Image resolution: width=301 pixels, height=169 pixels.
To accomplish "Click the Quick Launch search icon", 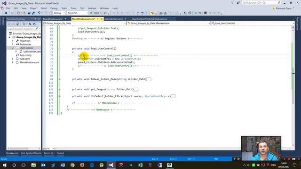I will point(279,2).
